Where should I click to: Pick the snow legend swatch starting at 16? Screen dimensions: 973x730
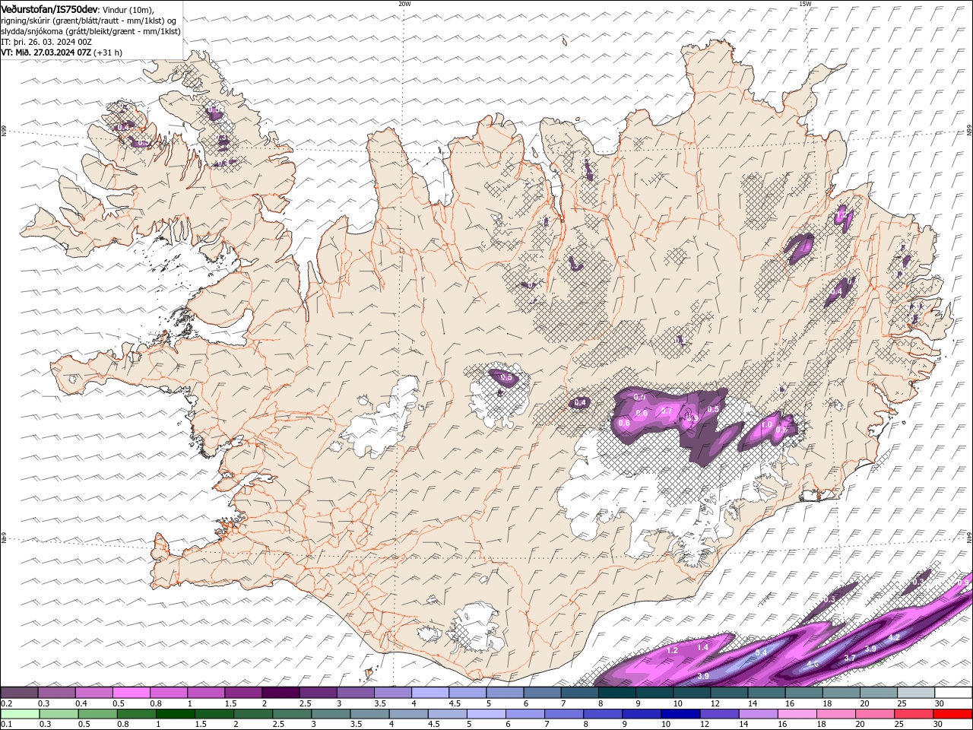click(803, 693)
